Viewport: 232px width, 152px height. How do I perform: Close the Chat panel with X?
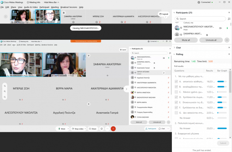pyautogui.click(x=229, y=48)
